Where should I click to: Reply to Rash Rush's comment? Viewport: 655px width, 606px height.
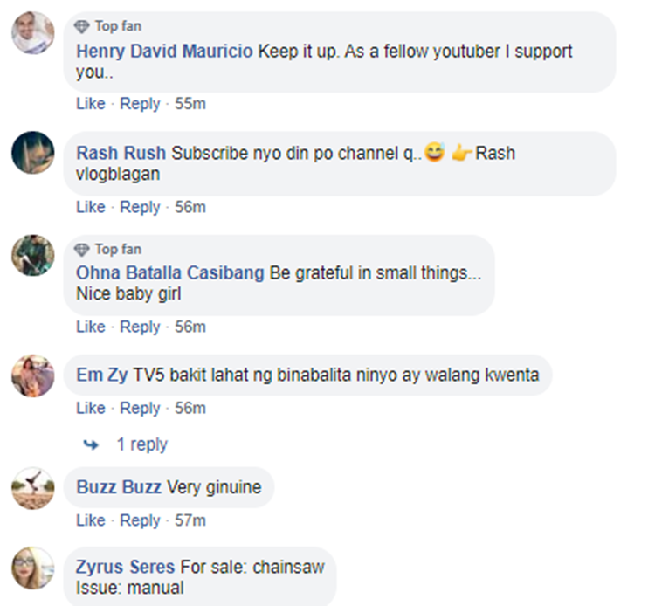140,207
